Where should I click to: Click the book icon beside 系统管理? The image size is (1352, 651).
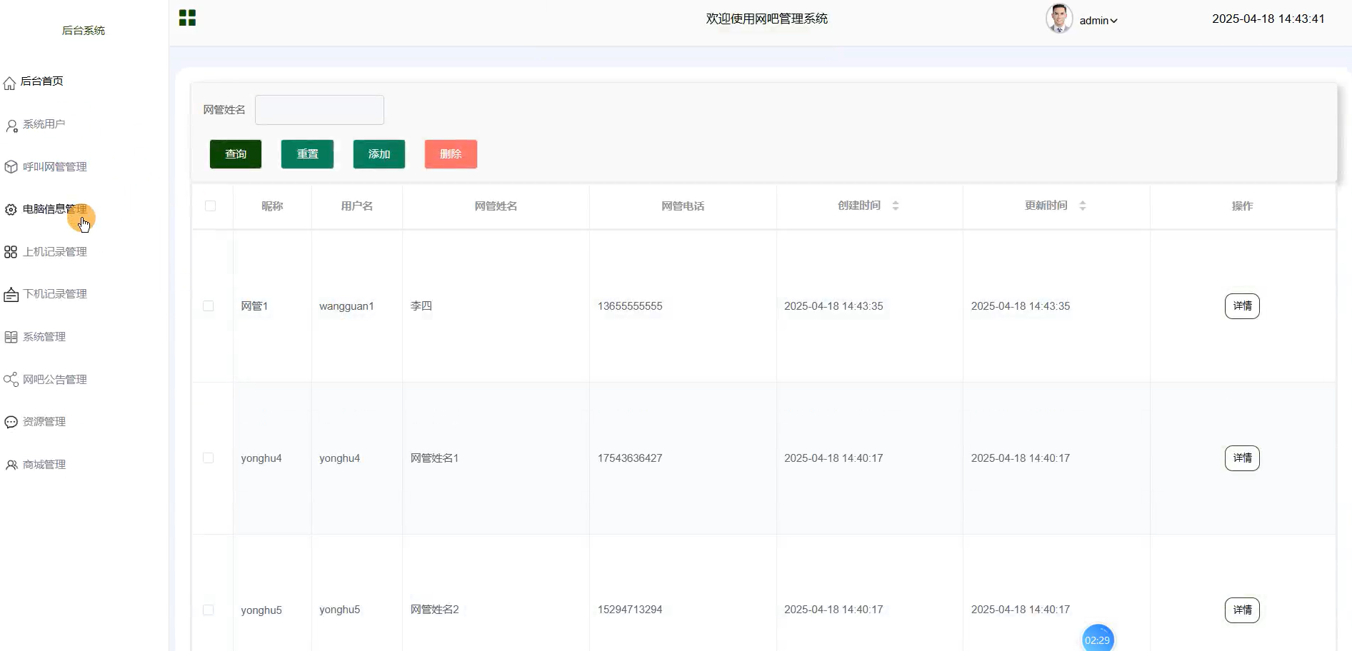click(x=11, y=337)
